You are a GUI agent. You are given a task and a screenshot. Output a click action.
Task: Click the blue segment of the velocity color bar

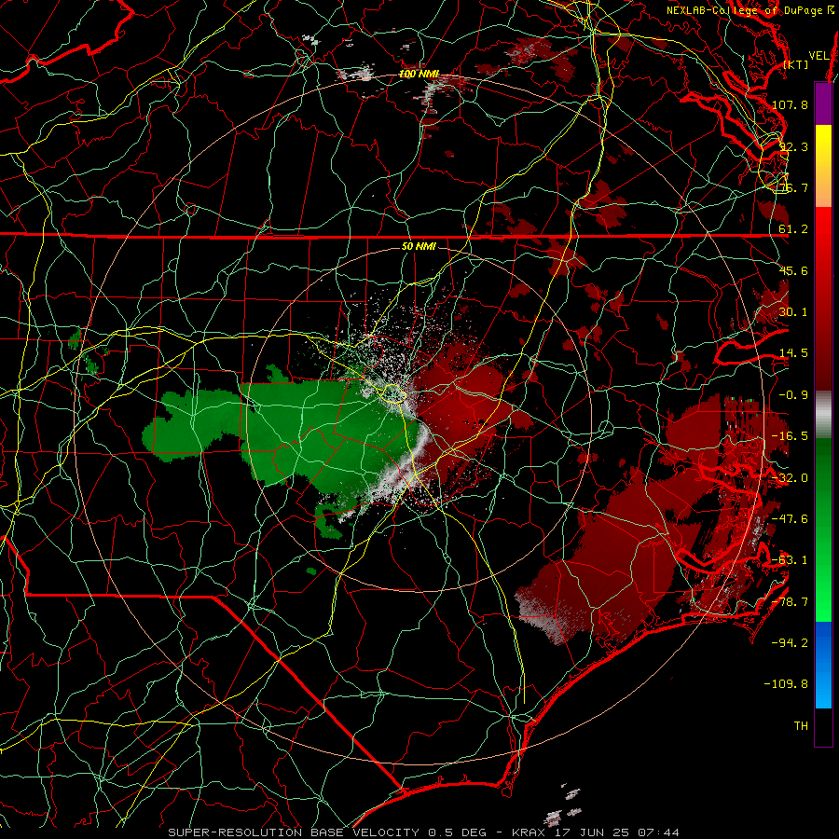[x=823, y=665]
